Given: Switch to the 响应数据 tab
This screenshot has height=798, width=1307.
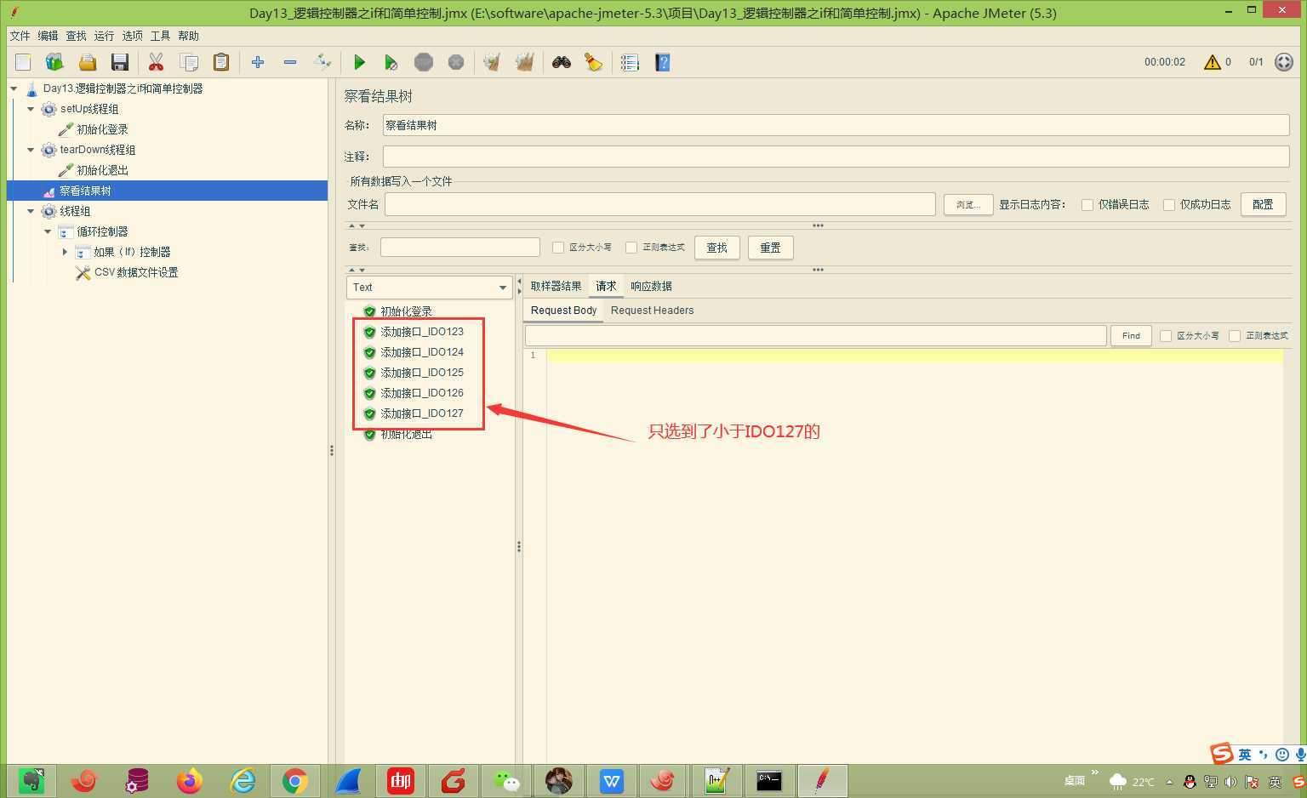Looking at the screenshot, I should 651,286.
